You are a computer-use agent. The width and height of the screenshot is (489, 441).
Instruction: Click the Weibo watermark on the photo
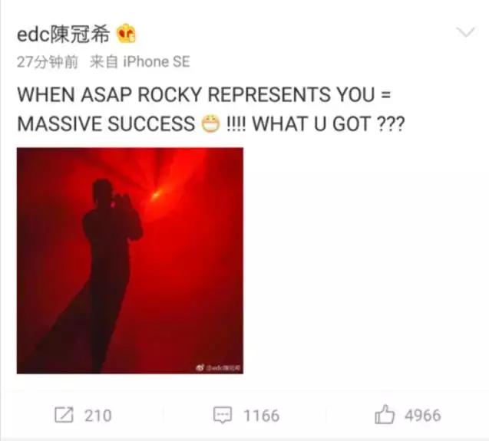pyautogui.click(x=218, y=368)
